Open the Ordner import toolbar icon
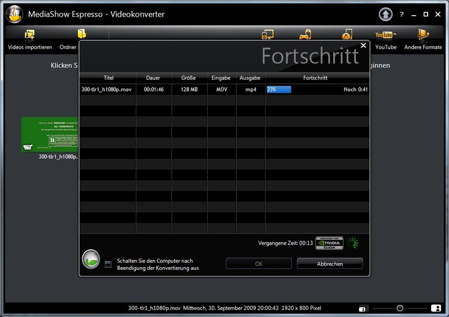 pos(82,34)
